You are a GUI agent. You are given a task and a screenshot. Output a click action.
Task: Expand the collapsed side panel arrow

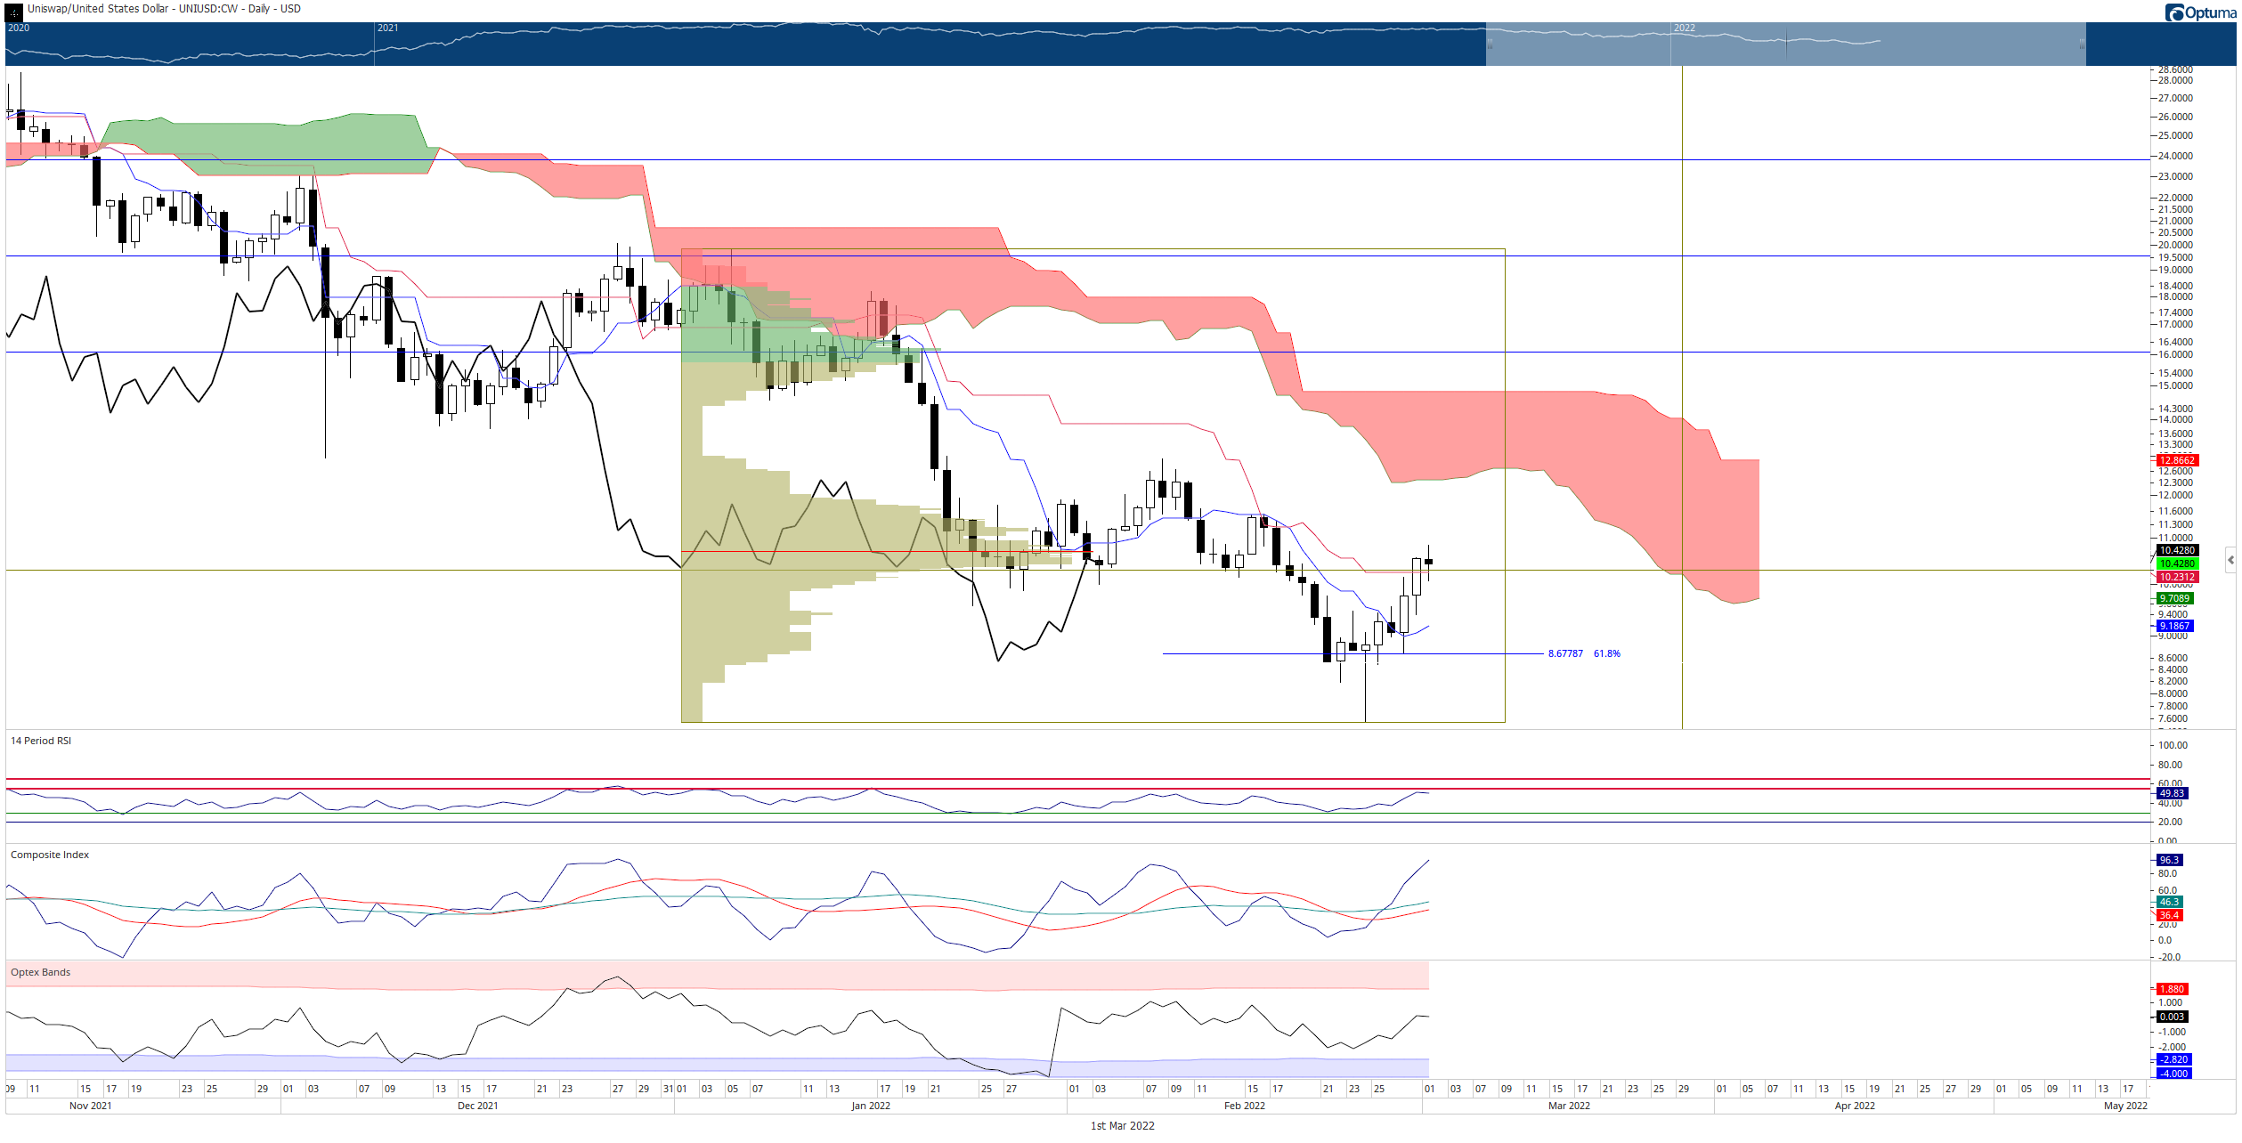(2230, 560)
